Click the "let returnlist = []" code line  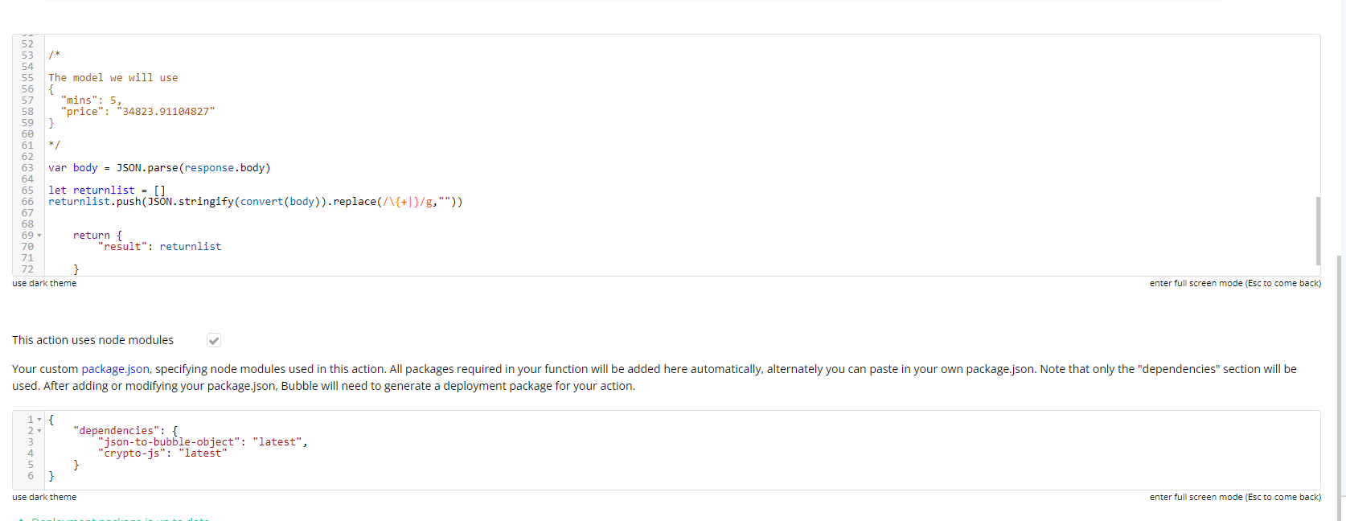[x=107, y=191]
